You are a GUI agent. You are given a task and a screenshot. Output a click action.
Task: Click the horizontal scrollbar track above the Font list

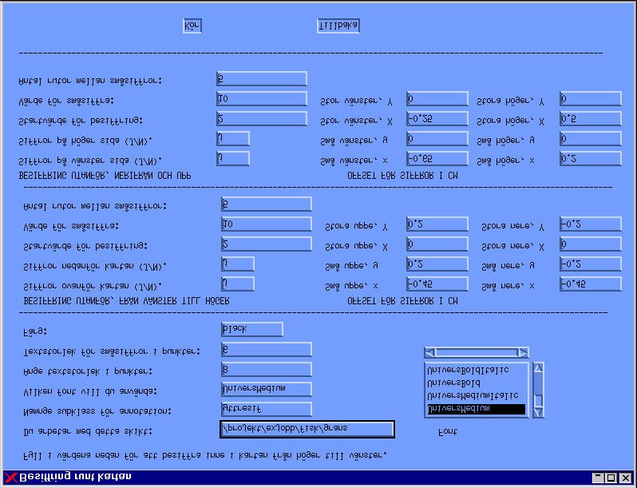477,353
